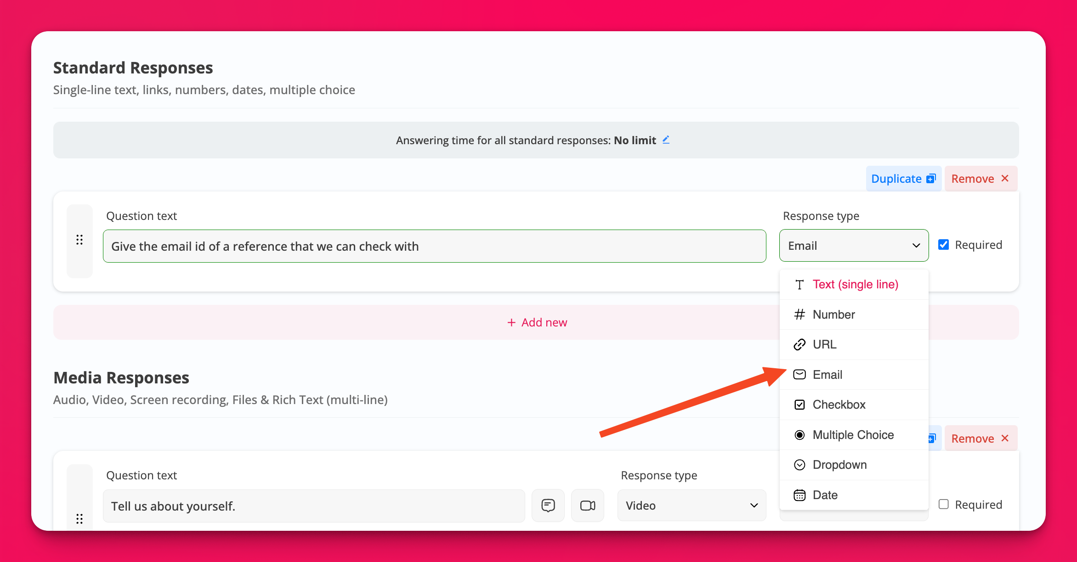Choose the Number response type option
Image resolution: width=1077 pixels, height=562 pixels.
pos(833,315)
